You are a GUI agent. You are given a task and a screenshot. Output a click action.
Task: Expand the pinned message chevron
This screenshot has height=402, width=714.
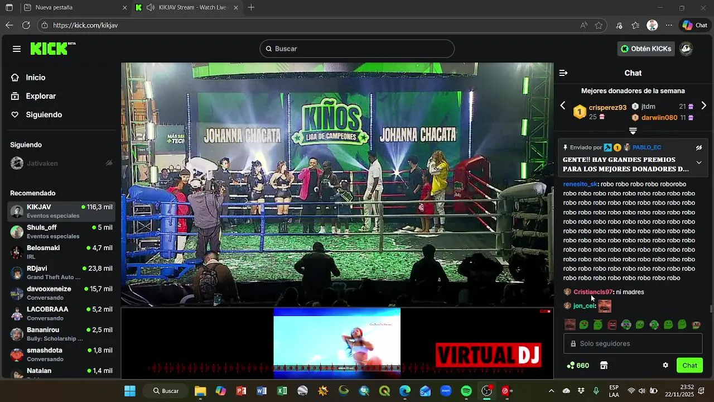pyautogui.click(x=699, y=162)
